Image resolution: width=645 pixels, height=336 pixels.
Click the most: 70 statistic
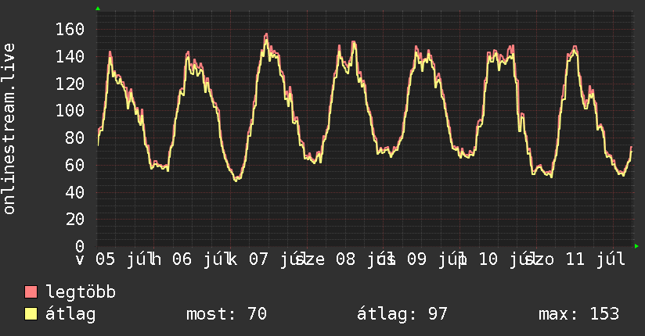tap(227, 314)
